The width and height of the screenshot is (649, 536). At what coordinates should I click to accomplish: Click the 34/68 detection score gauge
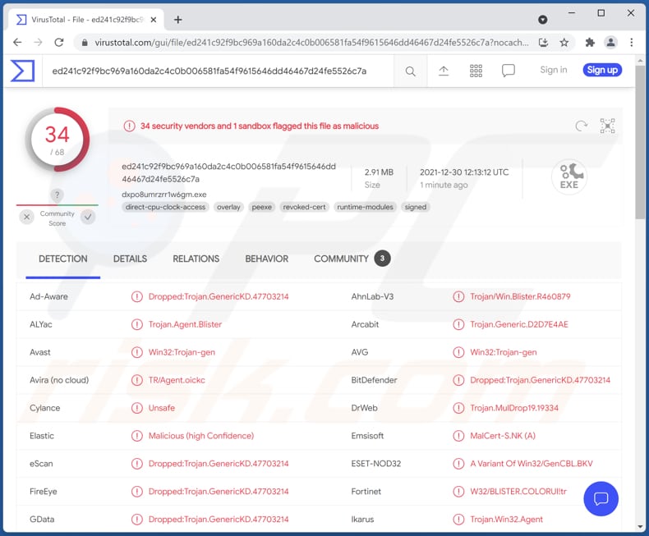coord(58,140)
